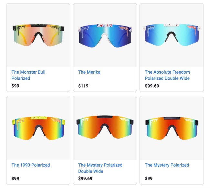Select the Absolute Freedom sunglasses image
The height and width of the screenshot is (188, 210).
click(172, 35)
